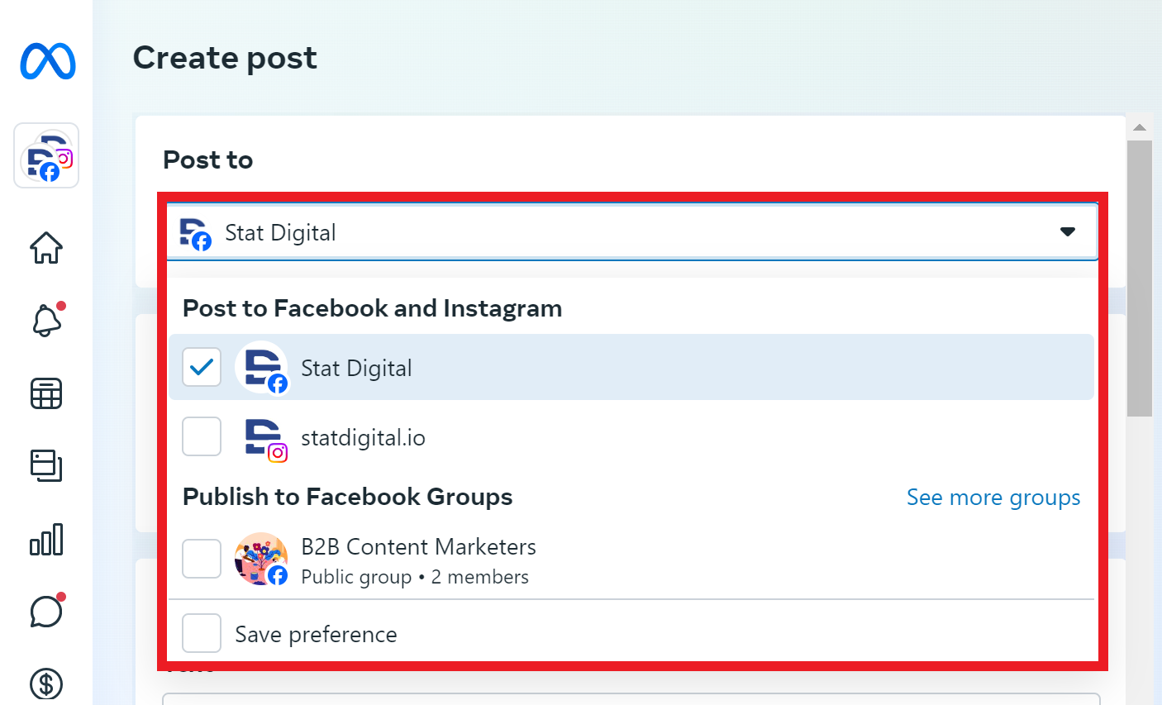Screen dimensions: 1162x705
Task: Click the B2B Content Marketers group thumbnail
Action: pyautogui.click(x=261, y=559)
